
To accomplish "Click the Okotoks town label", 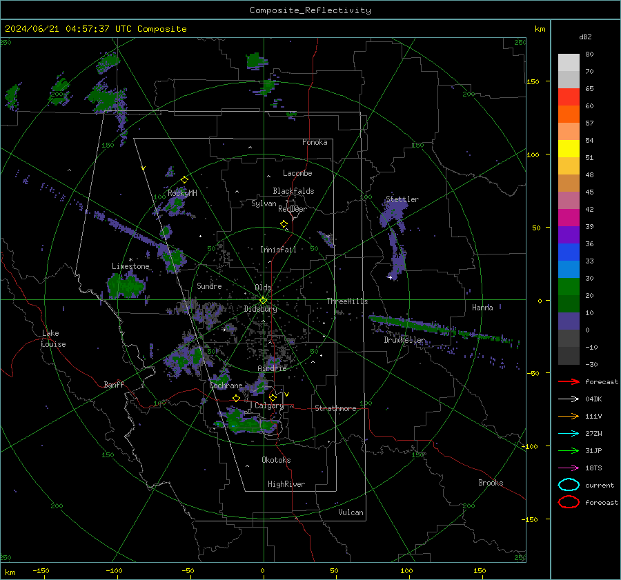I will point(276,460).
